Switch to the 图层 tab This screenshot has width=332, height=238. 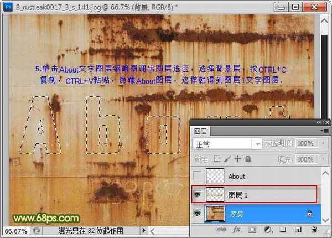click(200, 131)
